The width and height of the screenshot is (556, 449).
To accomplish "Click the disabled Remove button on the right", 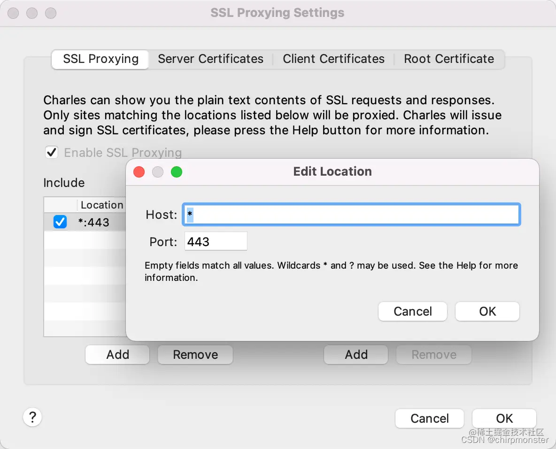I will point(433,355).
